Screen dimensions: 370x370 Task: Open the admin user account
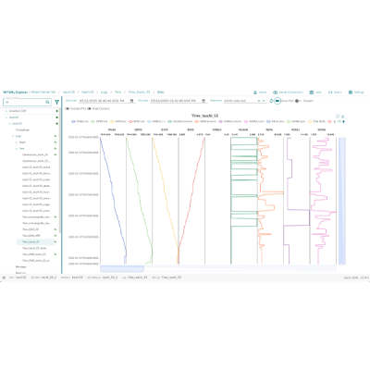(x=260, y=92)
